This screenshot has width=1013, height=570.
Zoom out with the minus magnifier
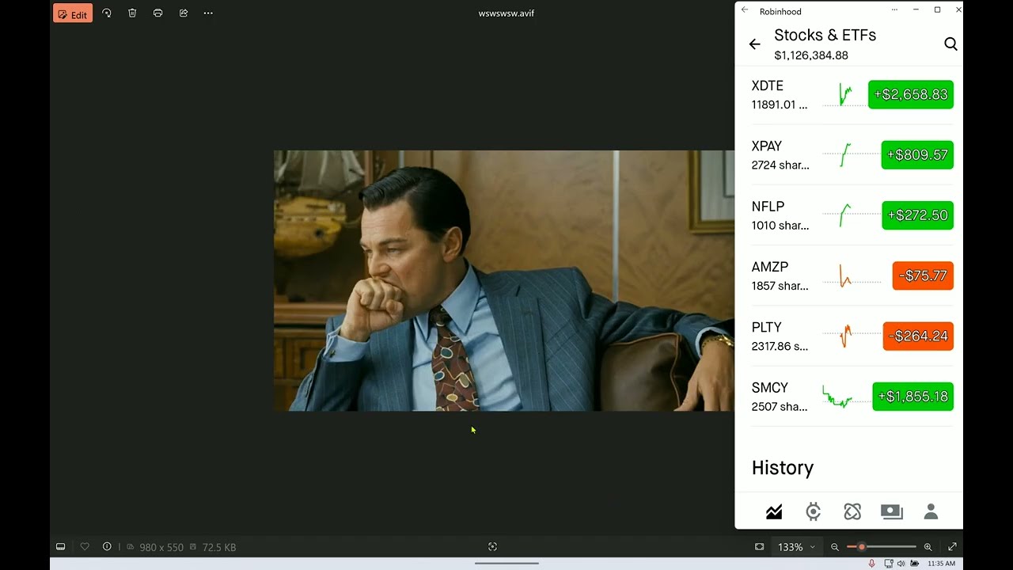click(835, 547)
